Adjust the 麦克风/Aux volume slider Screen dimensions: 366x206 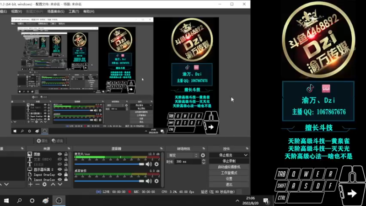tap(109, 164)
